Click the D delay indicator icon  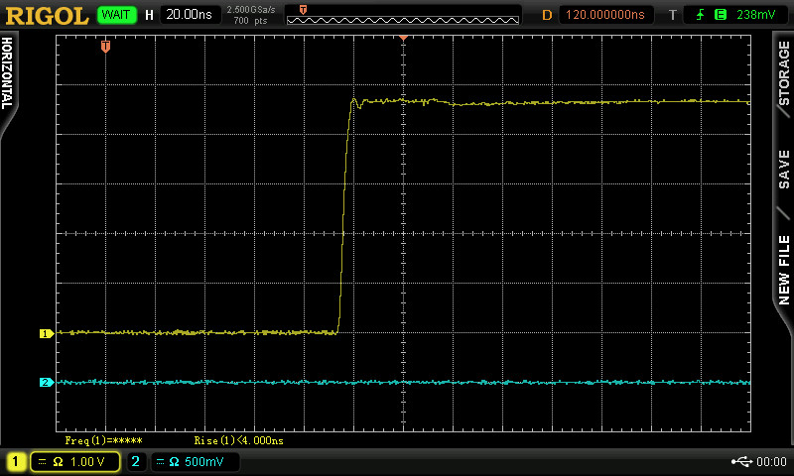point(546,15)
